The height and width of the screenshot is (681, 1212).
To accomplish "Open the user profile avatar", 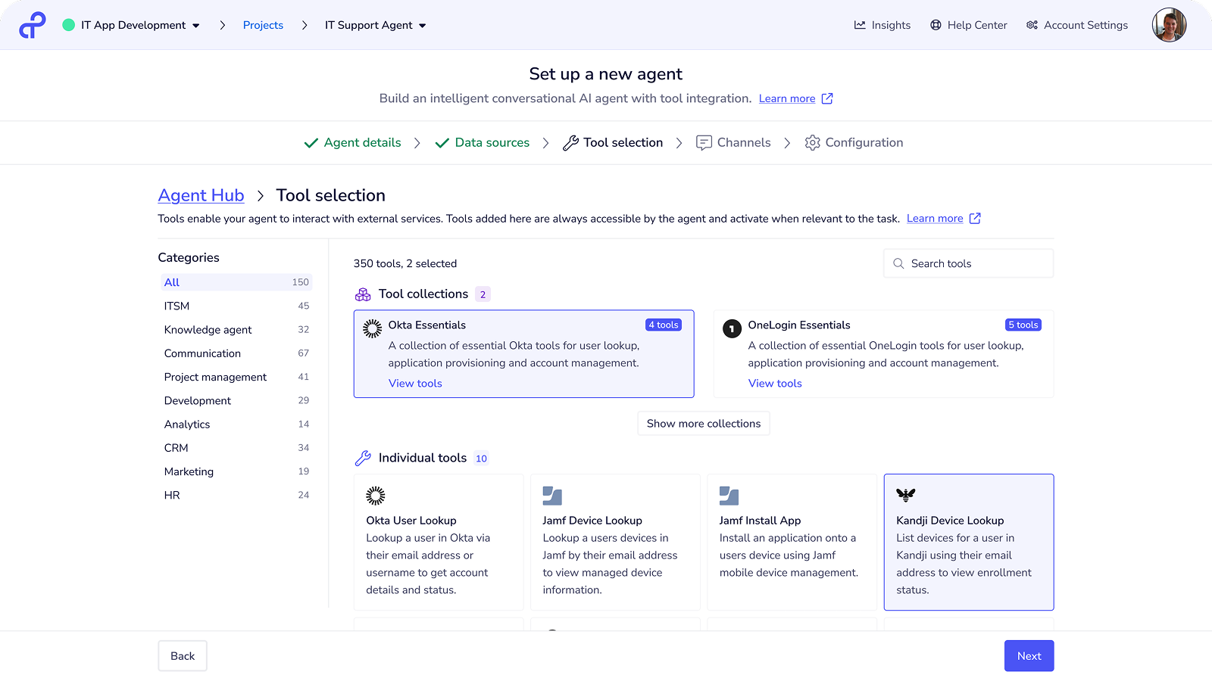I will [1169, 25].
